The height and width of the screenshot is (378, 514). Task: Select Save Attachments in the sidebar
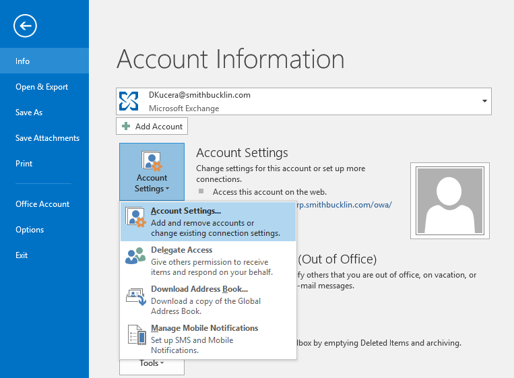click(x=44, y=137)
